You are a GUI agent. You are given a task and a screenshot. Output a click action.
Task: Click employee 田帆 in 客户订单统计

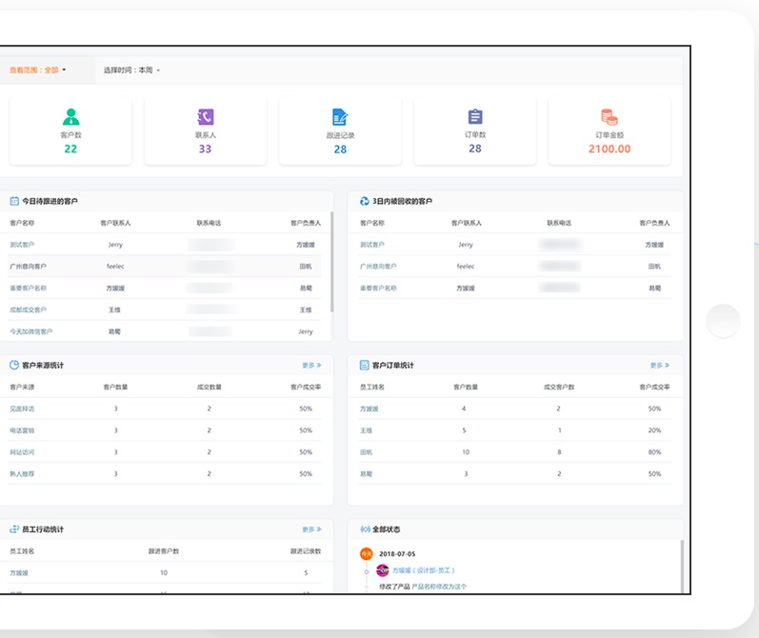click(x=367, y=452)
